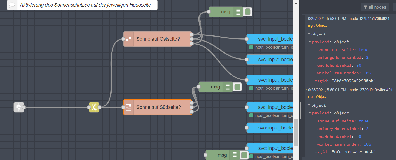Image resolution: width=396 pixels, height=160 pixels.
Task: Click the comment bubble icon on the Aktivierung node
Action: (12, 5)
